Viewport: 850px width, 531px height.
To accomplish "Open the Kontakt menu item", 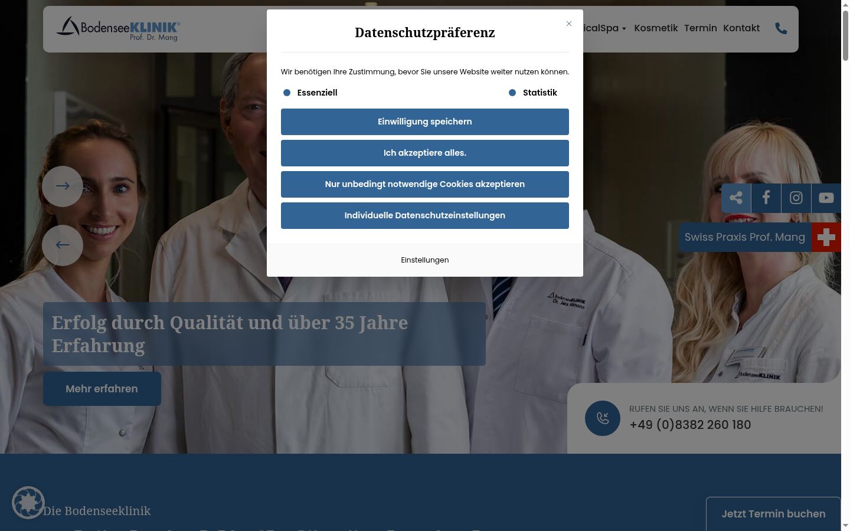I will [x=741, y=28].
